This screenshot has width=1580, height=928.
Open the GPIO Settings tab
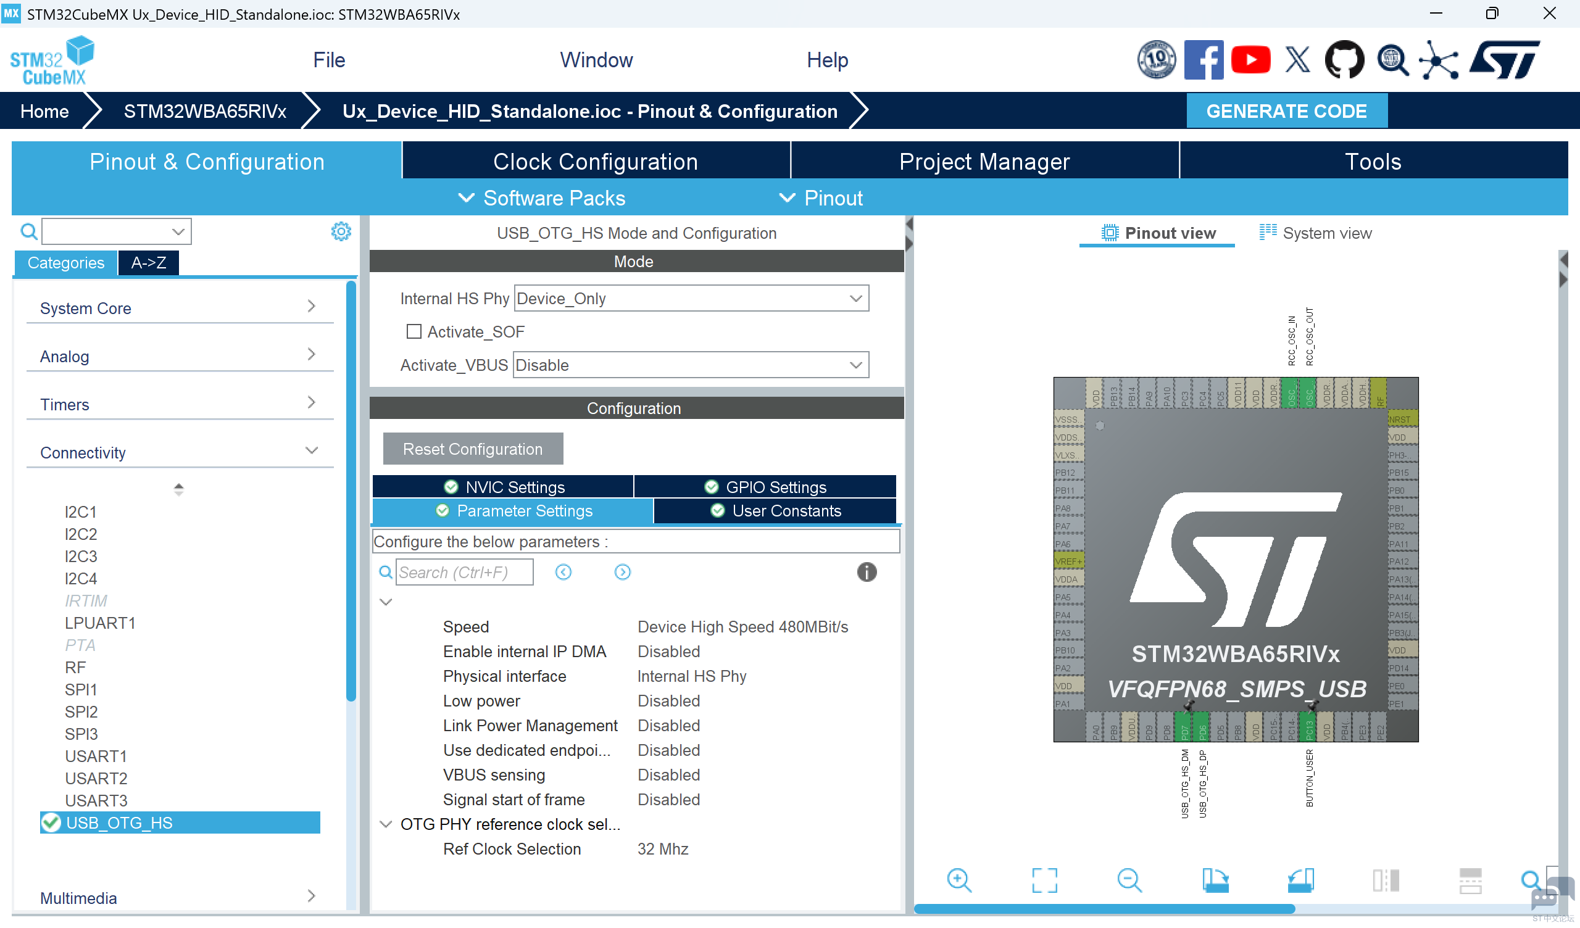tap(765, 487)
